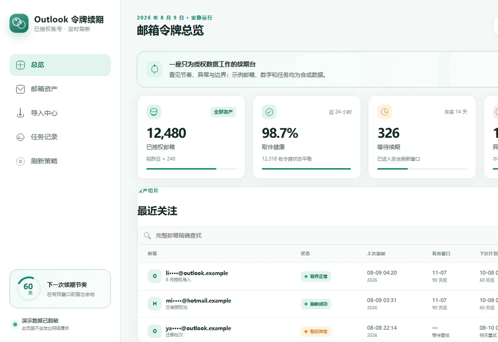Click the database icon on 已授权邮箱 card
Screen dimensions: 498x342
pos(154,112)
